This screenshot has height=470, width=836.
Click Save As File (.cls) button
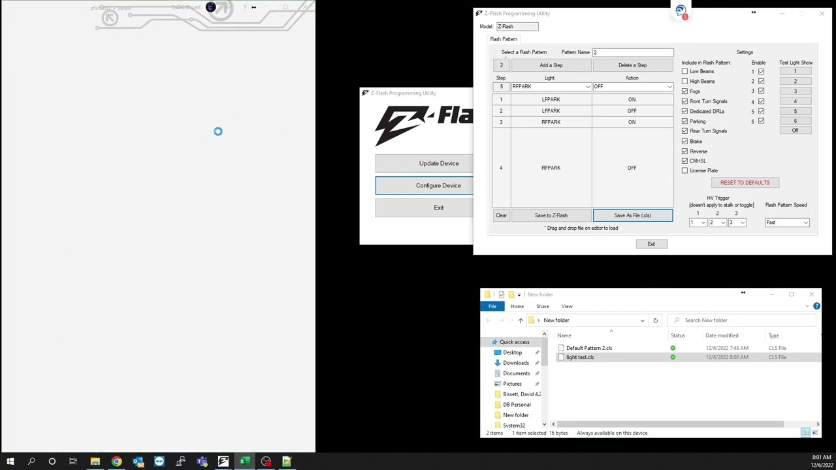(632, 215)
